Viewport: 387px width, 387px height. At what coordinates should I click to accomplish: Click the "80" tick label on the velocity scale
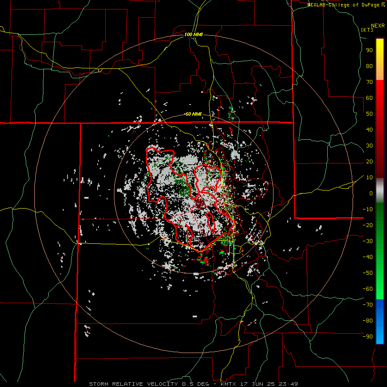369,66
